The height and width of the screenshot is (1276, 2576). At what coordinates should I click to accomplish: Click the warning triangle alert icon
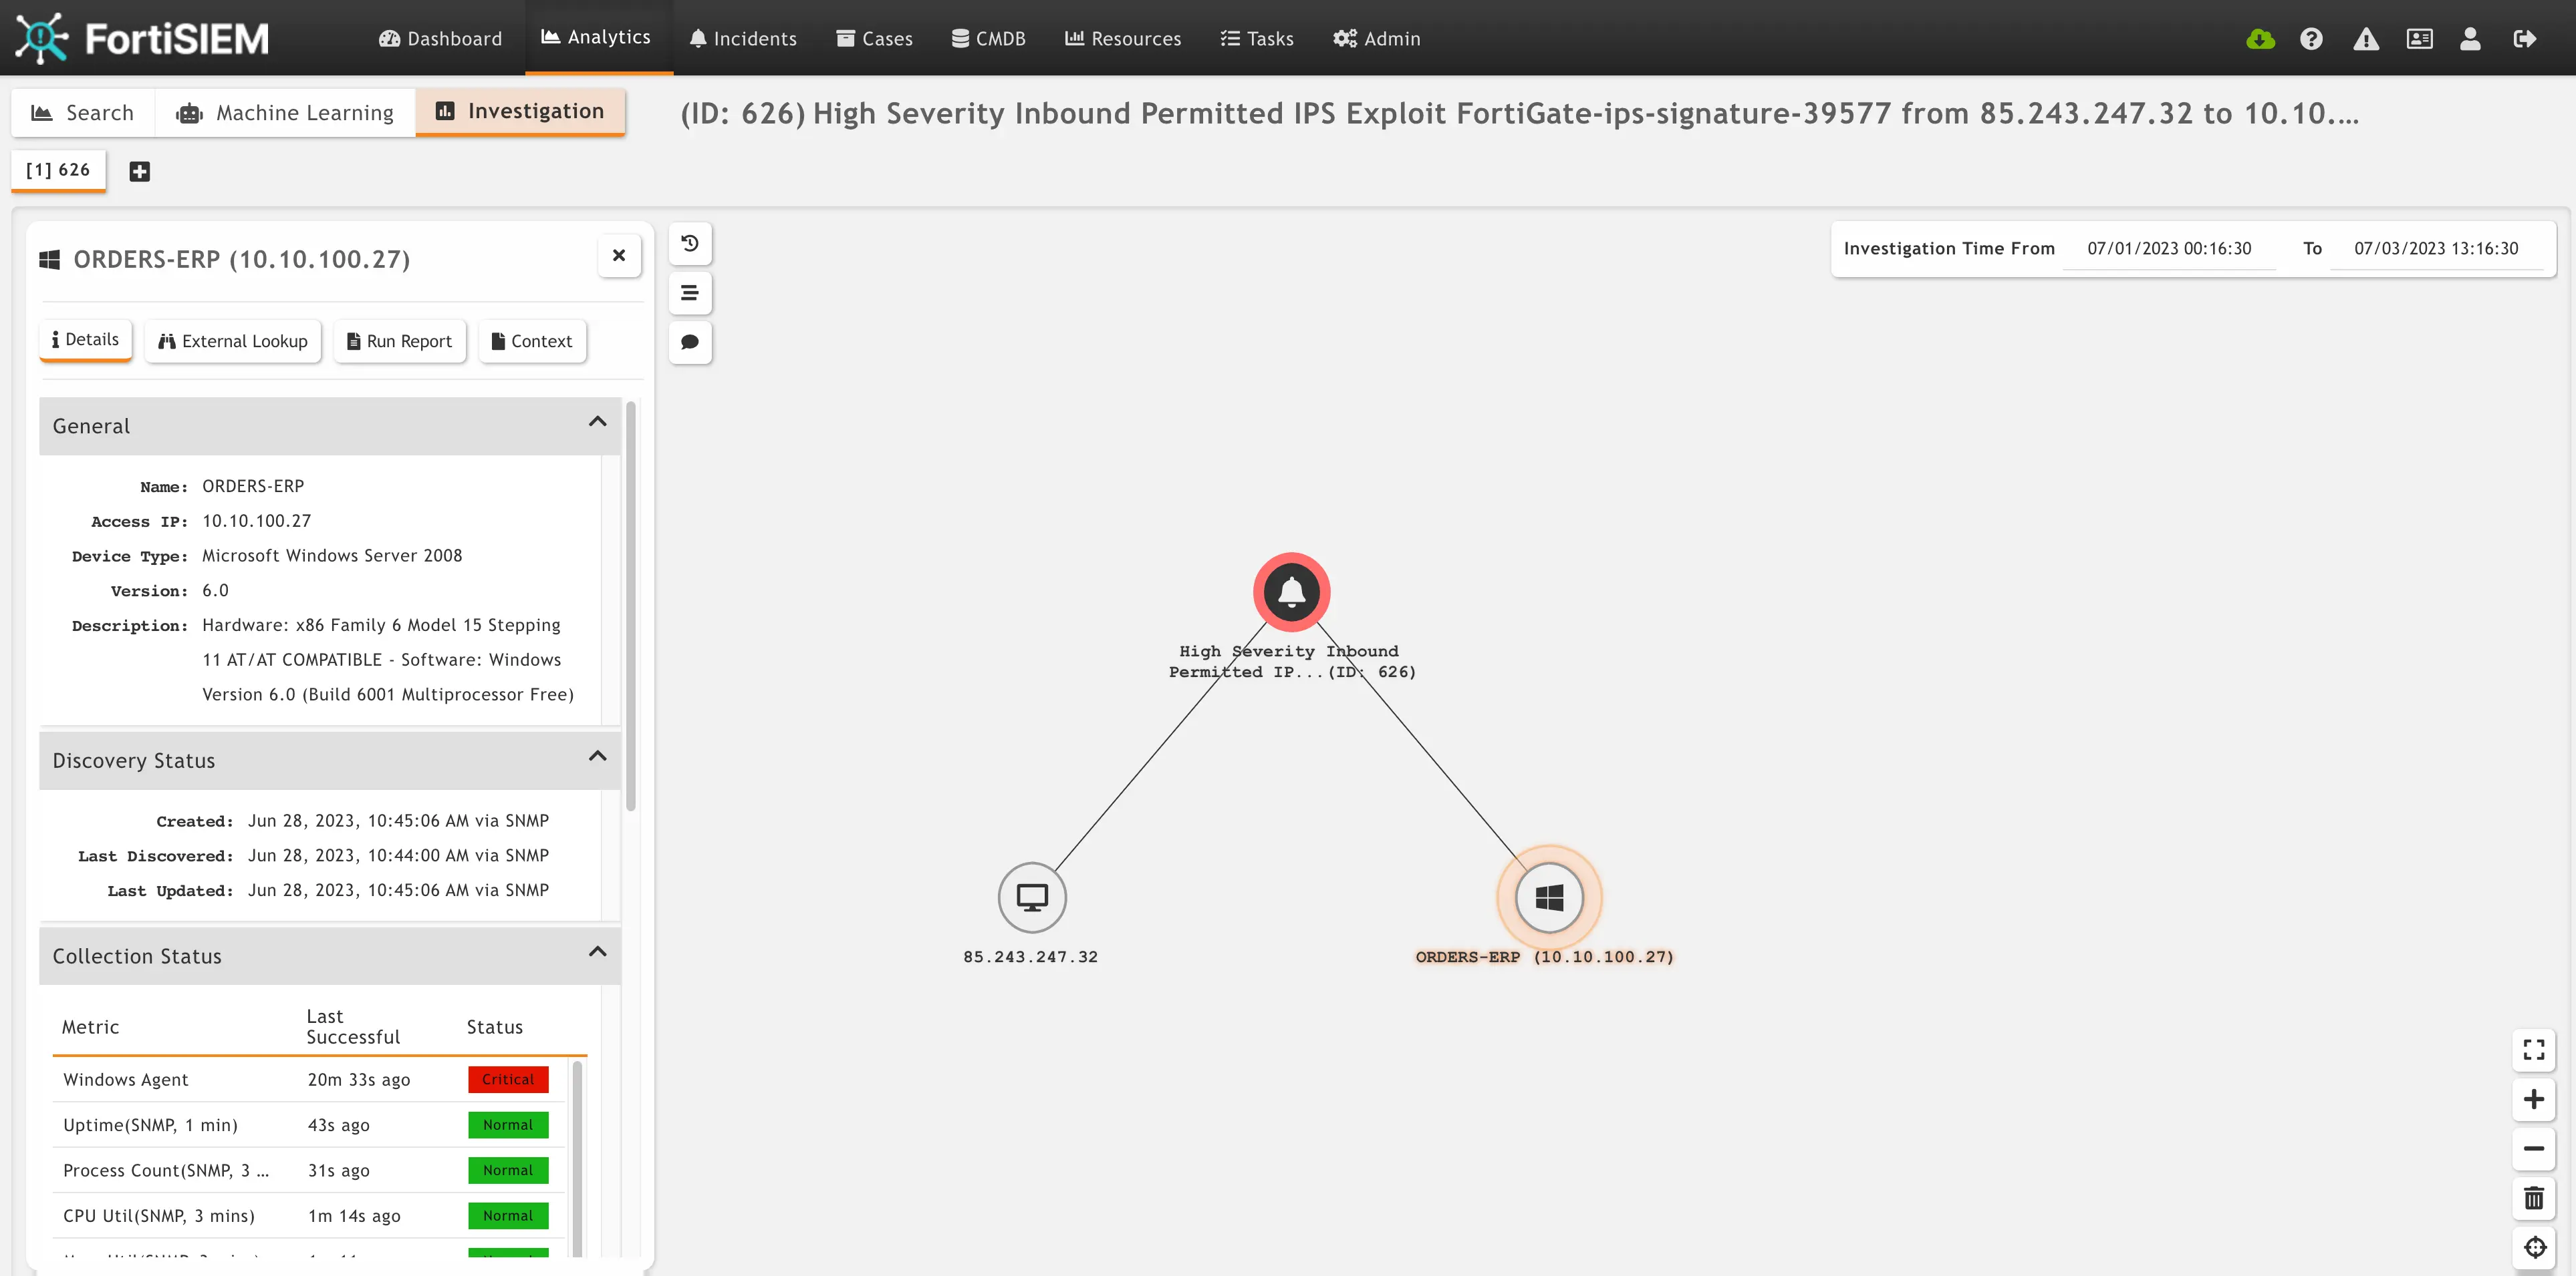(2366, 39)
